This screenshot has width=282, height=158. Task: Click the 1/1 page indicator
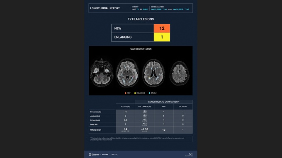click(x=191, y=154)
